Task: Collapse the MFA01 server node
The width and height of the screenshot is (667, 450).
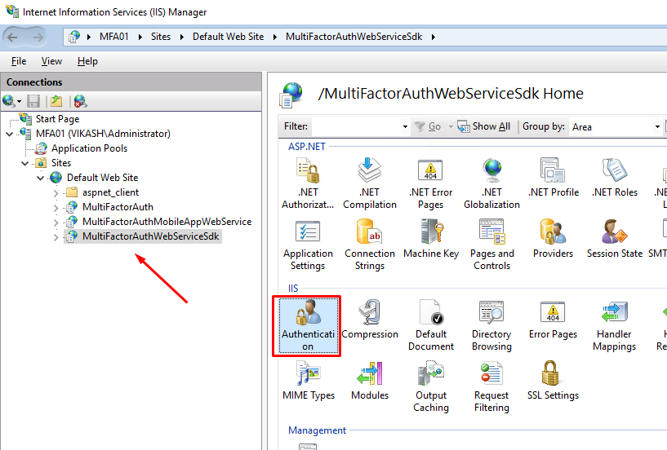Action: coord(9,134)
